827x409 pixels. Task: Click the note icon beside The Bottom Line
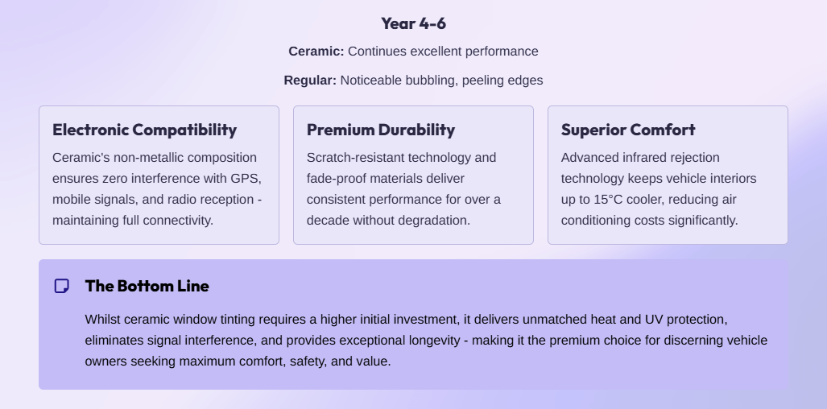tap(61, 286)
